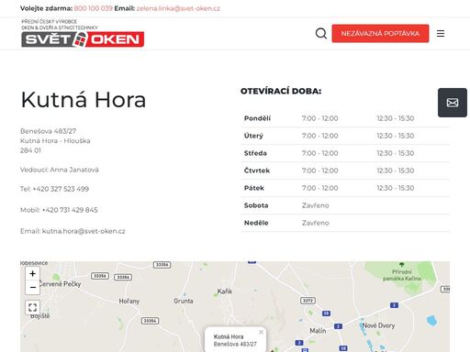Click the Grunta label on the map

coord(184,301)
